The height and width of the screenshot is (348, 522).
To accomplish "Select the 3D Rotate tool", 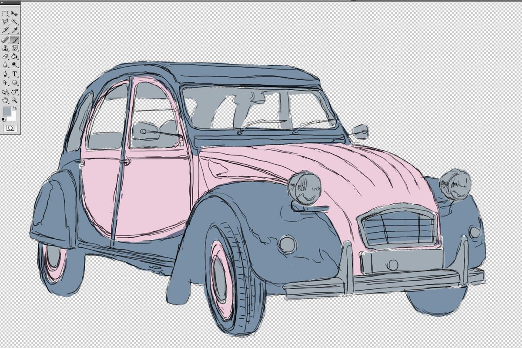I will click(5, 92).
